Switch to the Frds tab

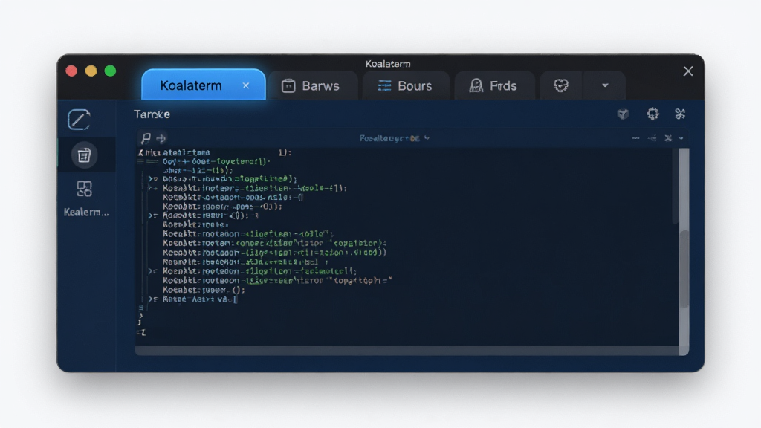(x=494, y=86)
